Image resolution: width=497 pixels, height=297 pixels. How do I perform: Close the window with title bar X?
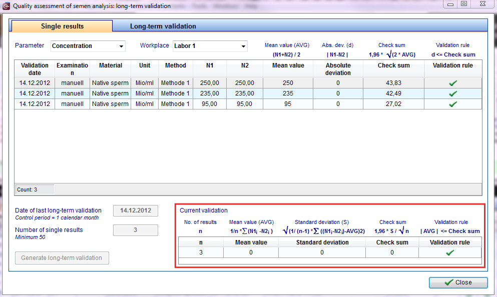pos(482,4)
